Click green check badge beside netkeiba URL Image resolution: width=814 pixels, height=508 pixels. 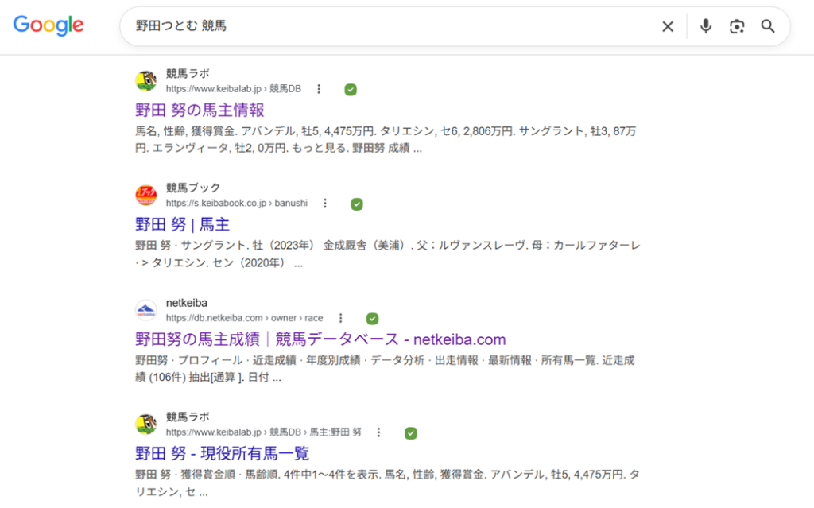click(372, 319)
